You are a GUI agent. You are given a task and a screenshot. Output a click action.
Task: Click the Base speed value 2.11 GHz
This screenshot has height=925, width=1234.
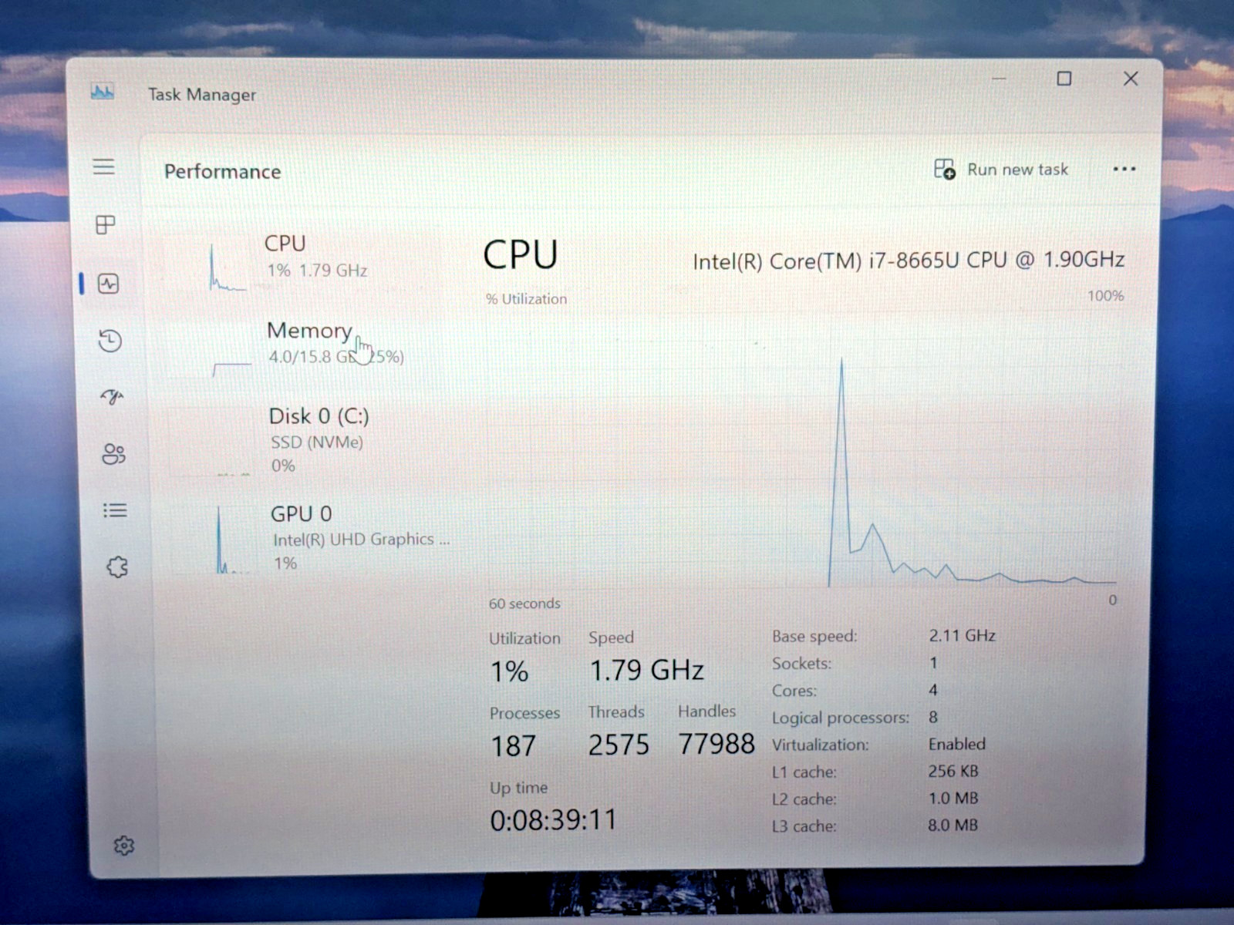coord(962,636)
